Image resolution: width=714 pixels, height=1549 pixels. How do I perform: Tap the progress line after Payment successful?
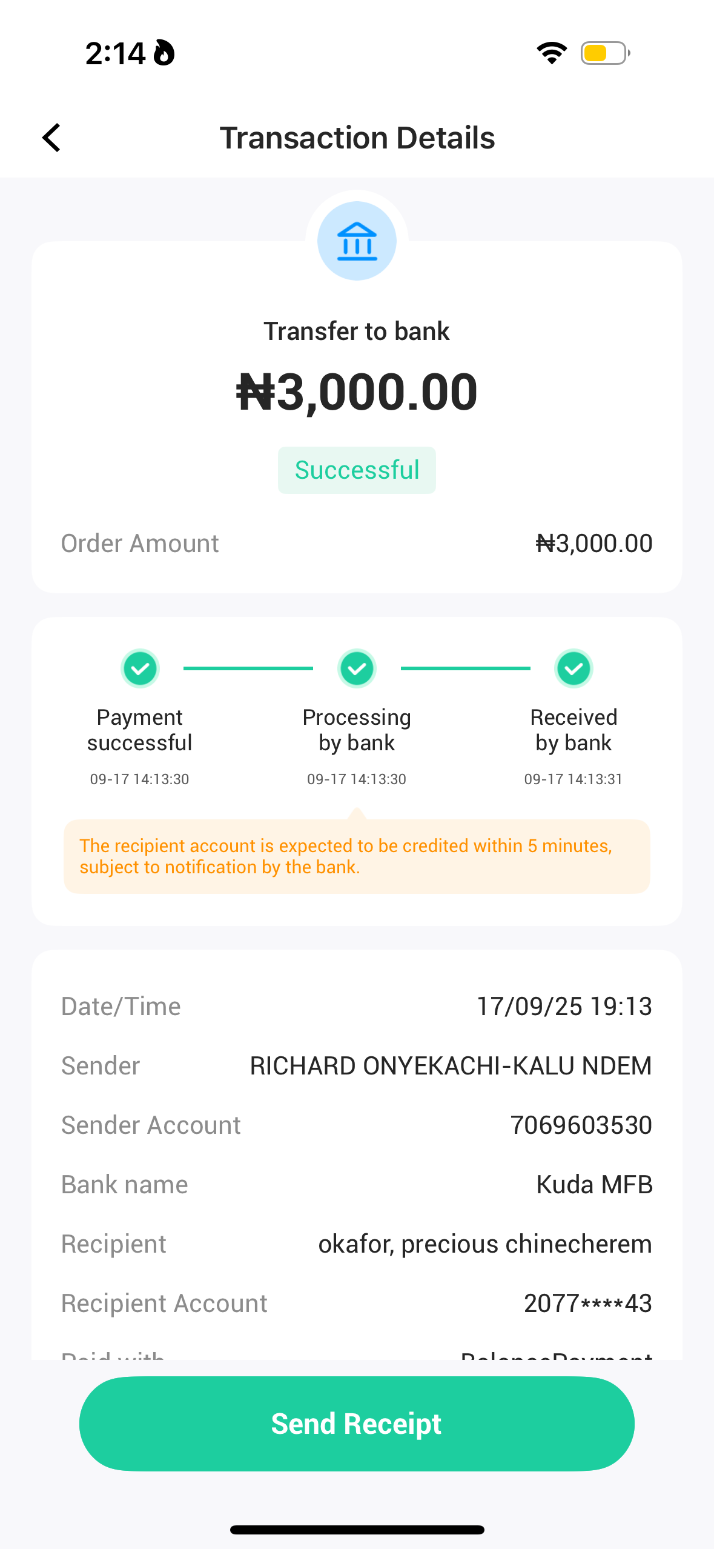click(248, 668)
